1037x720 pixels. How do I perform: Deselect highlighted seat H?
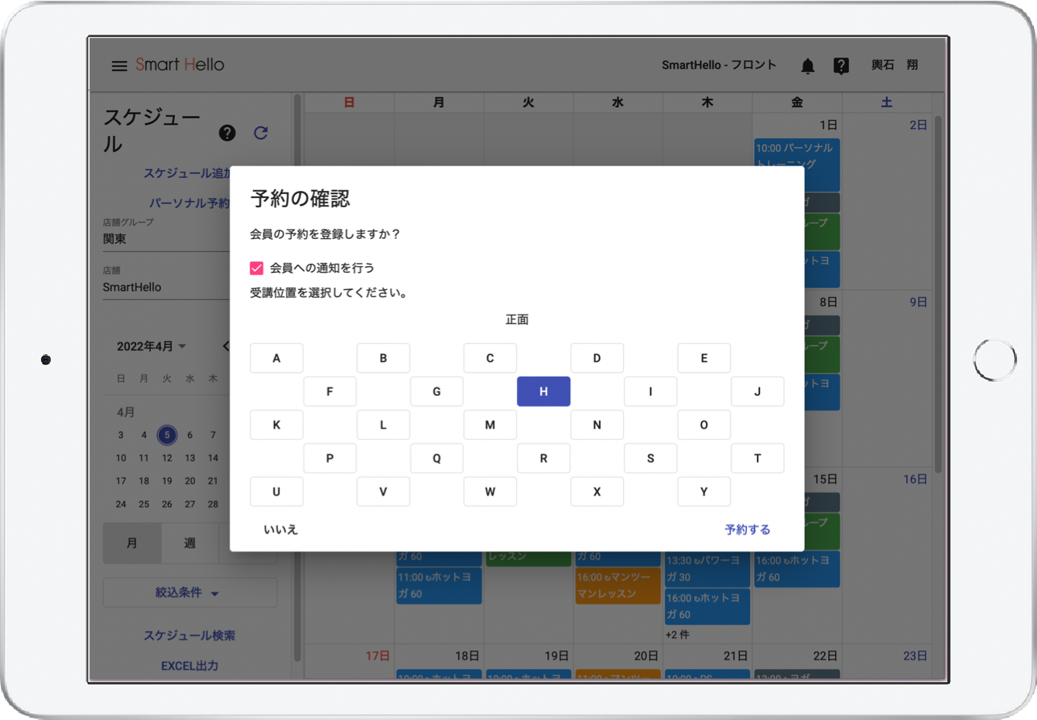543,391
